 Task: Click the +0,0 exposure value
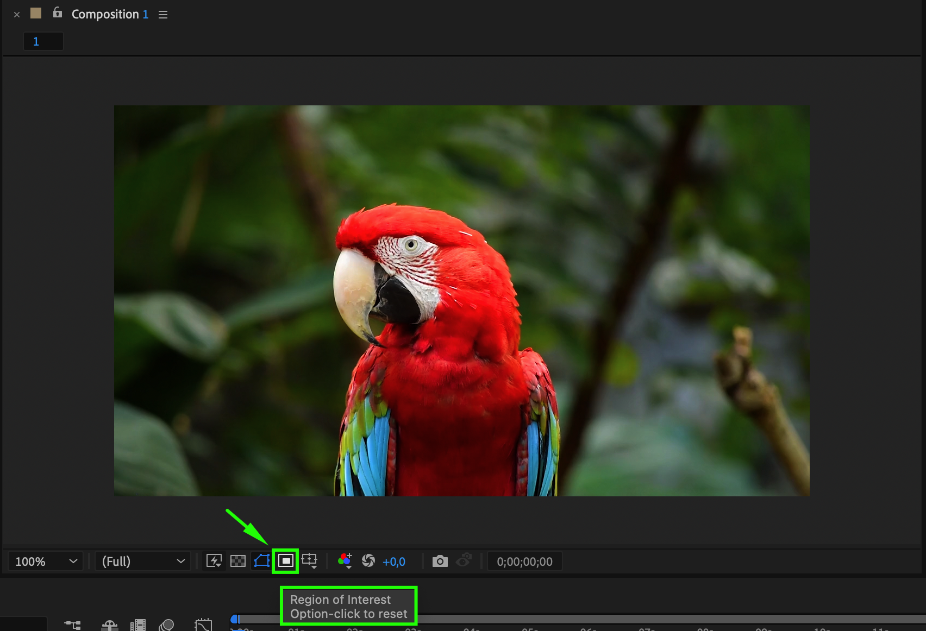tap(394, 562)
